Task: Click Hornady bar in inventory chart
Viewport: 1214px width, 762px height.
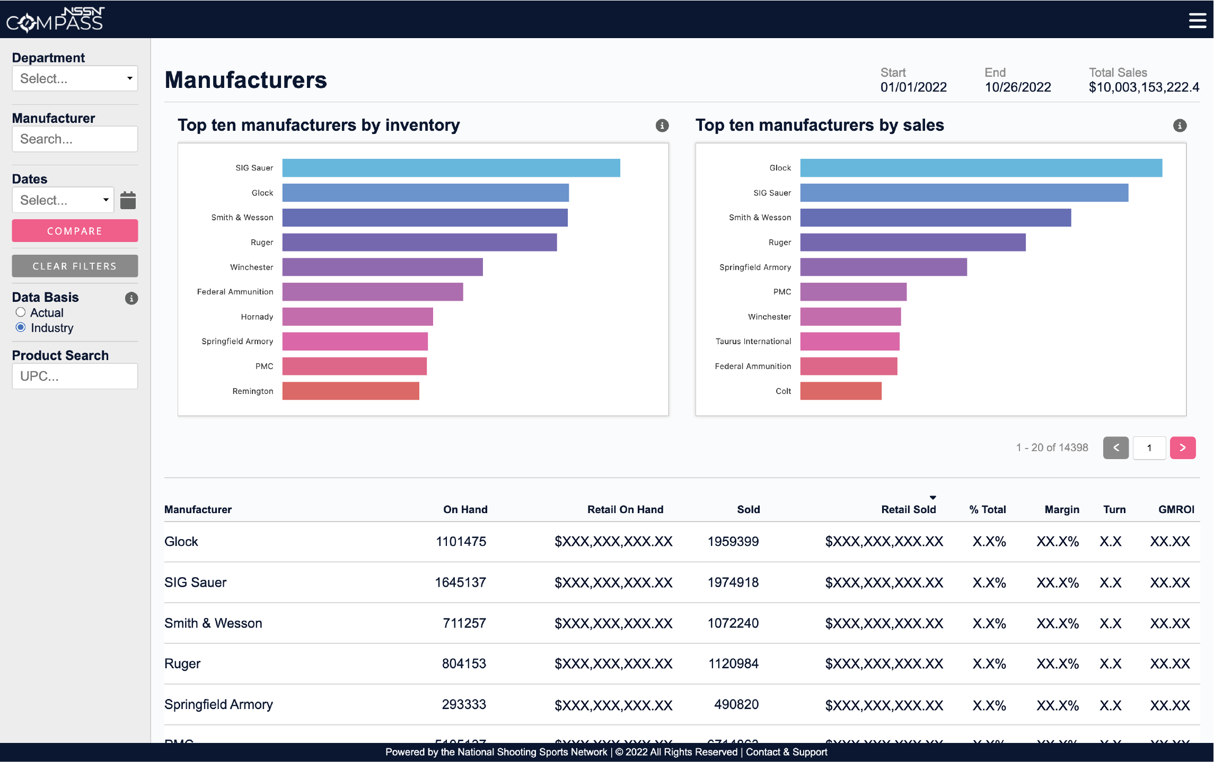Action: point(357,317)
